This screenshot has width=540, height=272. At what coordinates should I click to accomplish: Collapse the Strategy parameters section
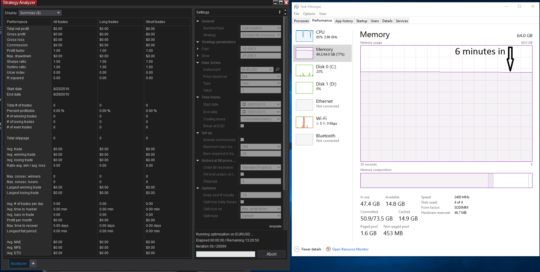(x=198, y=42)
